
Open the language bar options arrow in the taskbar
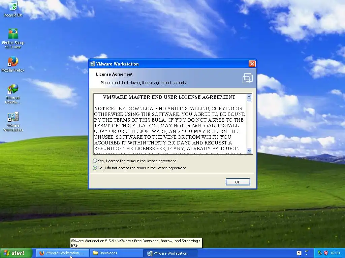click(306, 255)
